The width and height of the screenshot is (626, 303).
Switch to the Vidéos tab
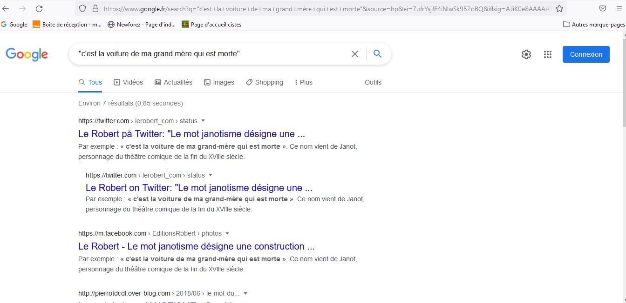click(128, 82)
